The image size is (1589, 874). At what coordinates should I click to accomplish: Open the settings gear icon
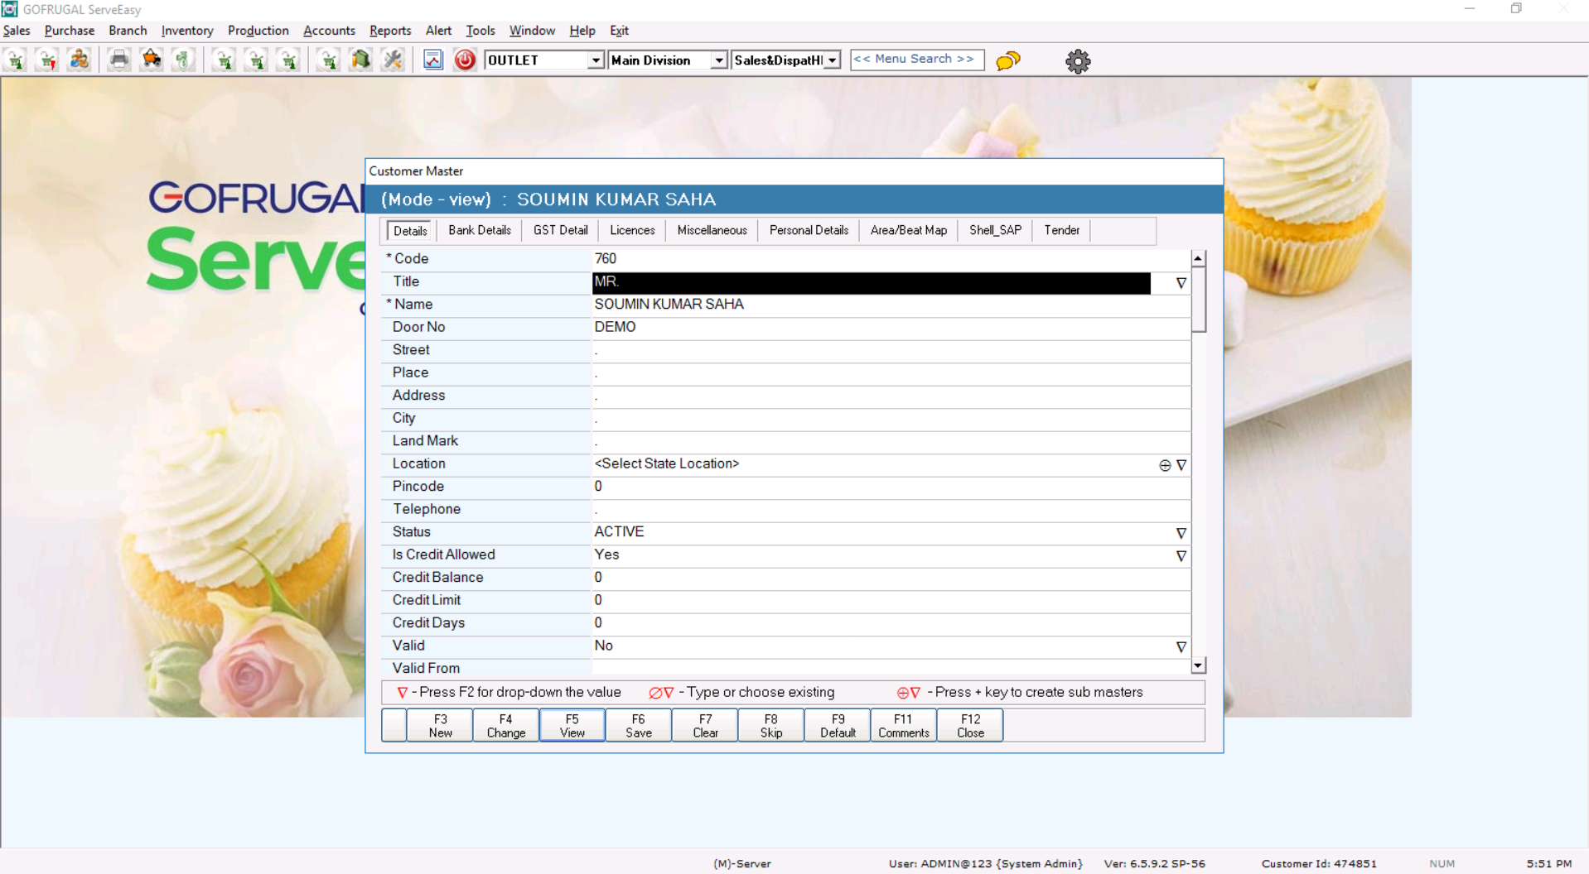[1077, 61]
